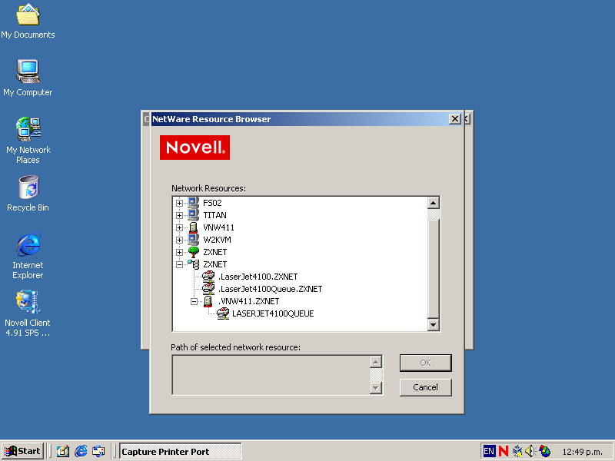Click the computer icon beside FS02
Screen dimensions: 615x461
point(193,203)
